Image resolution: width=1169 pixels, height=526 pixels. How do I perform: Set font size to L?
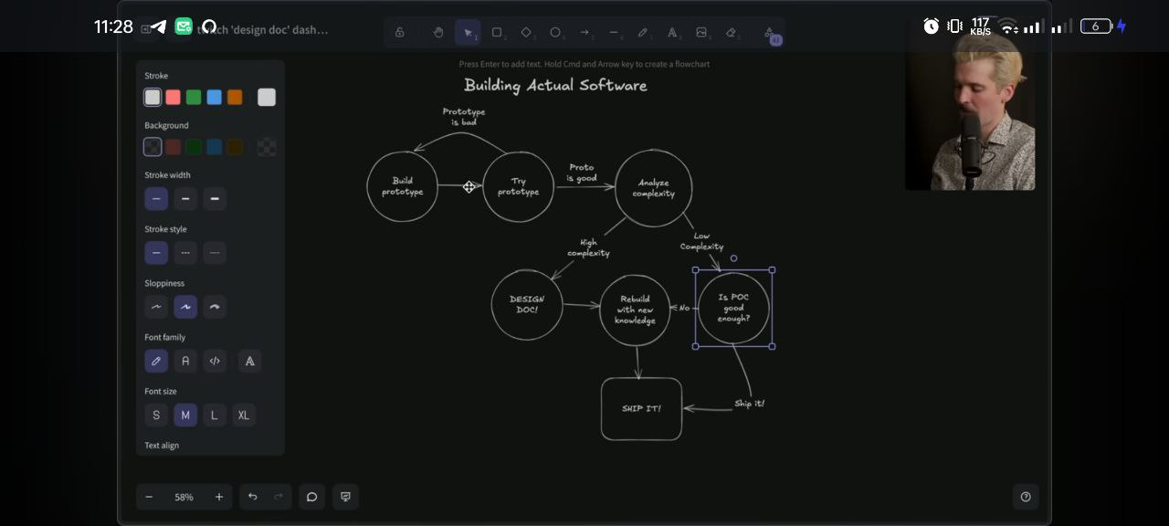(x=215, y=415)
